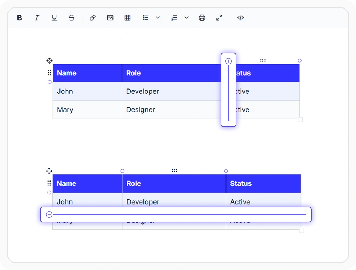Click row circle marker left of bottom table
Screen dimensions: 356x270
[x=49, y=193]
